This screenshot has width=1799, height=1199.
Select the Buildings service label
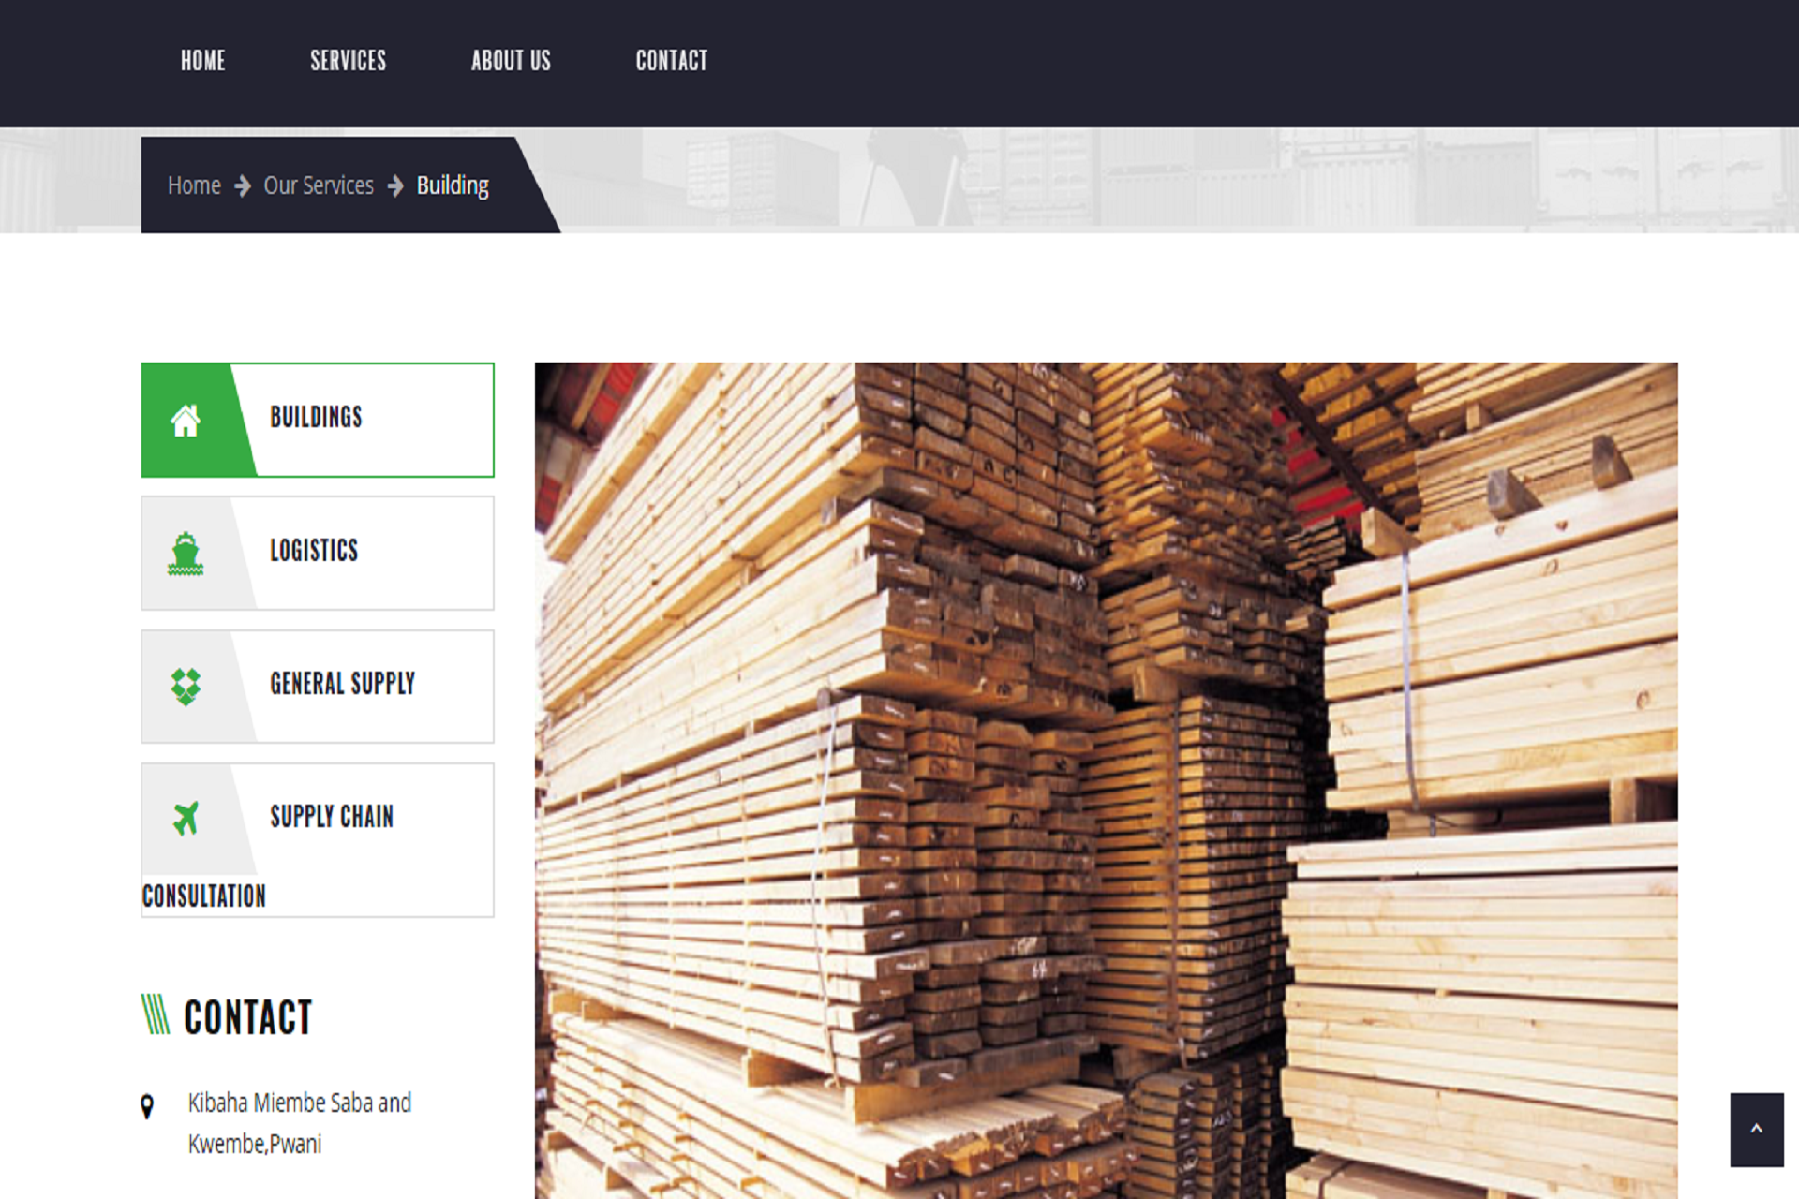[x=316, y=417]
